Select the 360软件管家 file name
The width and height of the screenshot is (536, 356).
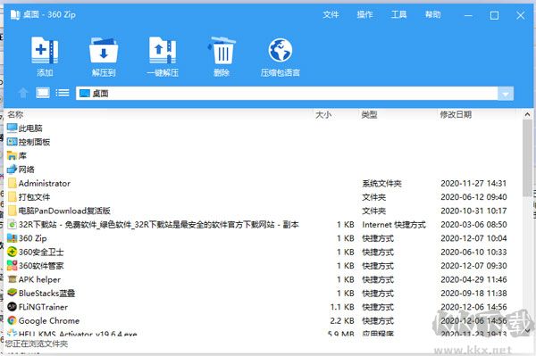(41, 266)
